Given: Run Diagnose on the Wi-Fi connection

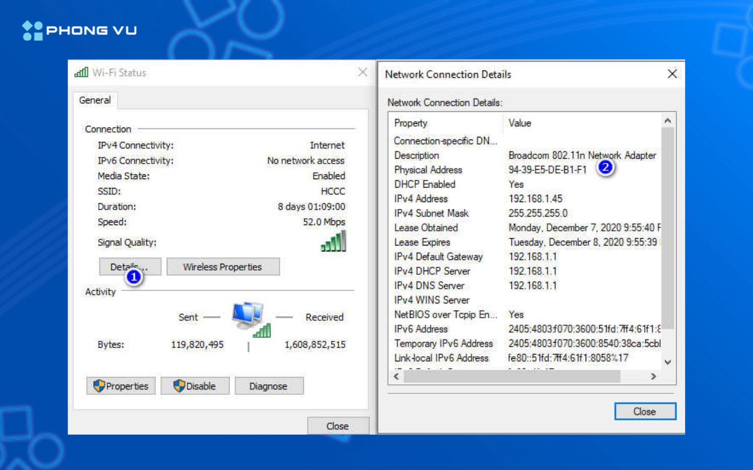Looking at the screenshot, I should tap(269, 386).
